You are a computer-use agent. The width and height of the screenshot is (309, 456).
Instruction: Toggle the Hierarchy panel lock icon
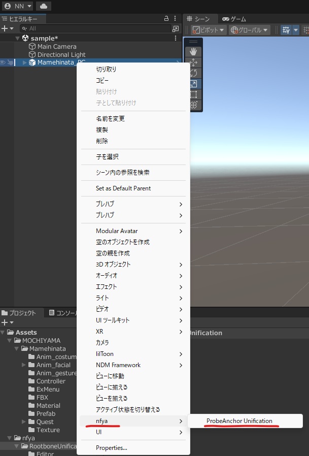tap(166, 18)
